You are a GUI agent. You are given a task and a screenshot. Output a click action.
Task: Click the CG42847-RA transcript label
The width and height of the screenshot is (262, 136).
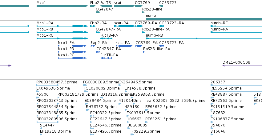click(108, 29)
